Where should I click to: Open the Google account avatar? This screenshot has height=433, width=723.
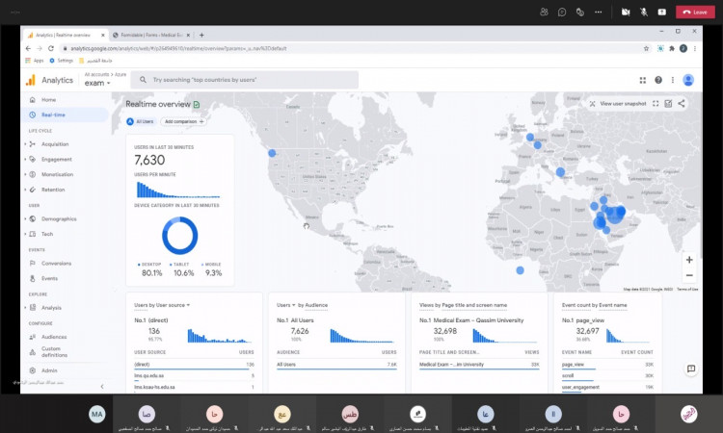tap(688, 80)
